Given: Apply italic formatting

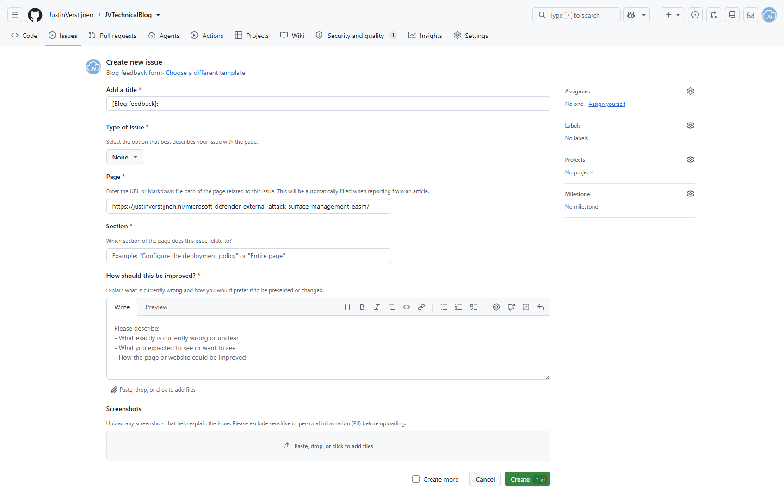Looking at the screenshot, I should (x=377, y=307).
